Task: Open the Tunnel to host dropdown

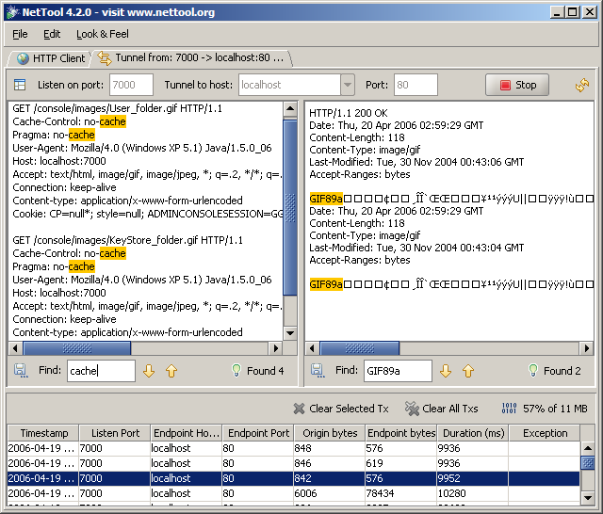Action: (348, 85)
